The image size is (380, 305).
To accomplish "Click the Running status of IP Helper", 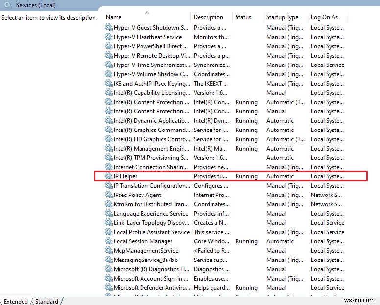I will click(246, 176).
